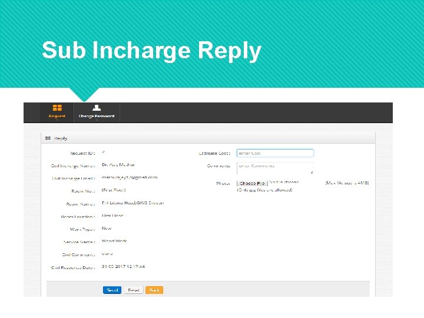Click inside the Comments text area
The height and width of the screenshot is (318, 424).
click(275, 168)
